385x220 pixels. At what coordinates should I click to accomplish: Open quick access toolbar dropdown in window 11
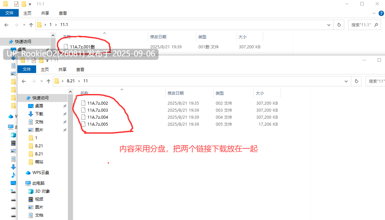[x=47, y=60]
